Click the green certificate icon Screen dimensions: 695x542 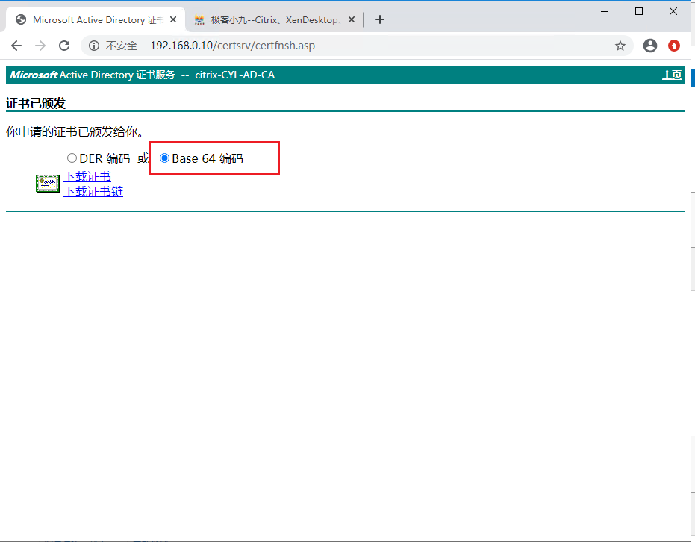click(x=48, y=184)
